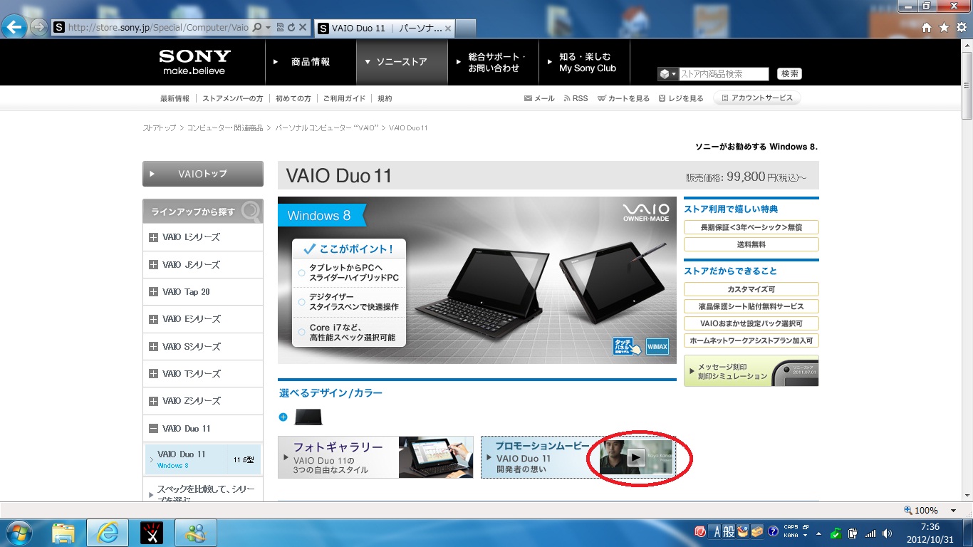The image size is (973, 547).
Task: Open the RSS feed link
Action: click(576, 98)
